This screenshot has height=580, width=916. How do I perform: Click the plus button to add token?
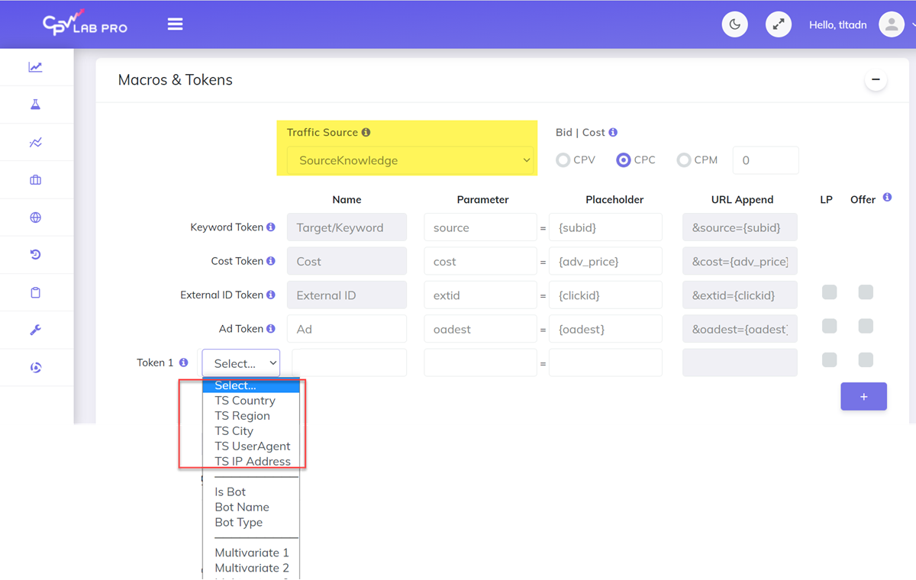(x=863, y=397)
